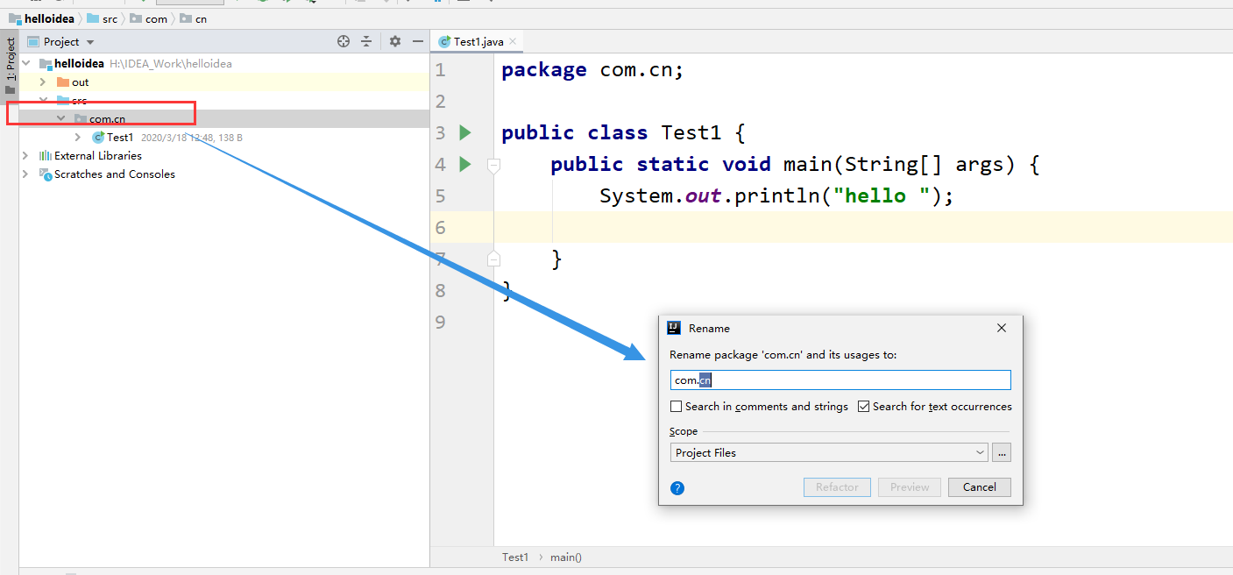The height and width of the screenshot is (575, 1233).
Task: Open Project panel settings gear
Action: 395,41
